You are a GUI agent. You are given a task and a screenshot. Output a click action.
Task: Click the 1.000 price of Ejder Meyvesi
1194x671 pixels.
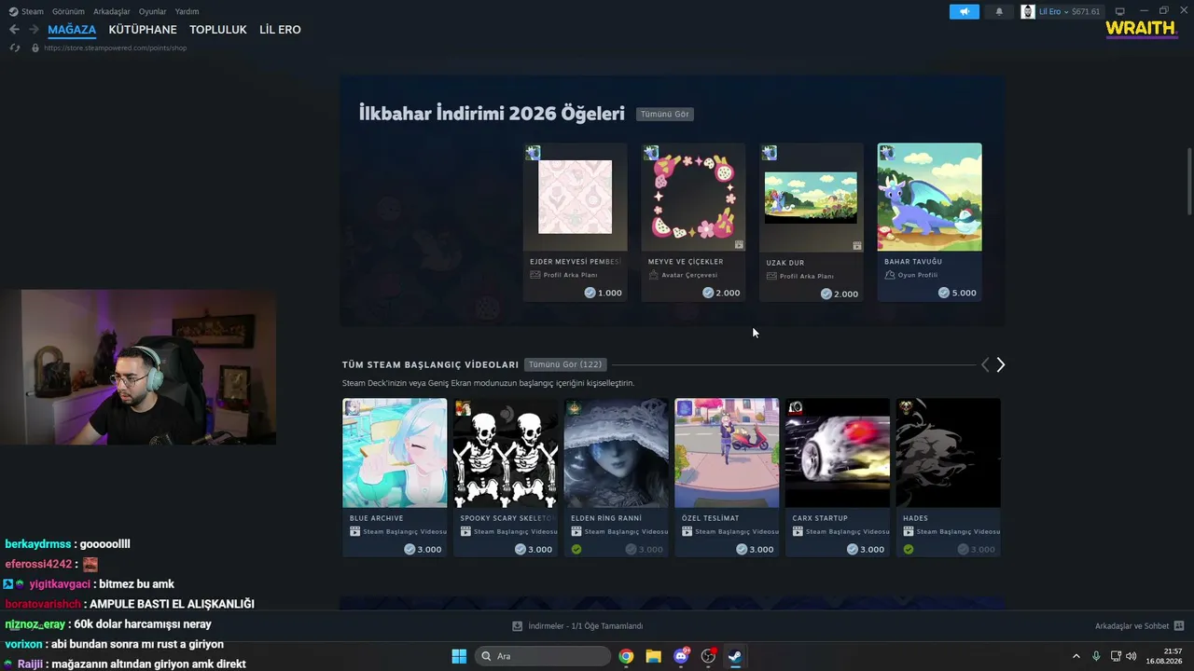point(603,293)
